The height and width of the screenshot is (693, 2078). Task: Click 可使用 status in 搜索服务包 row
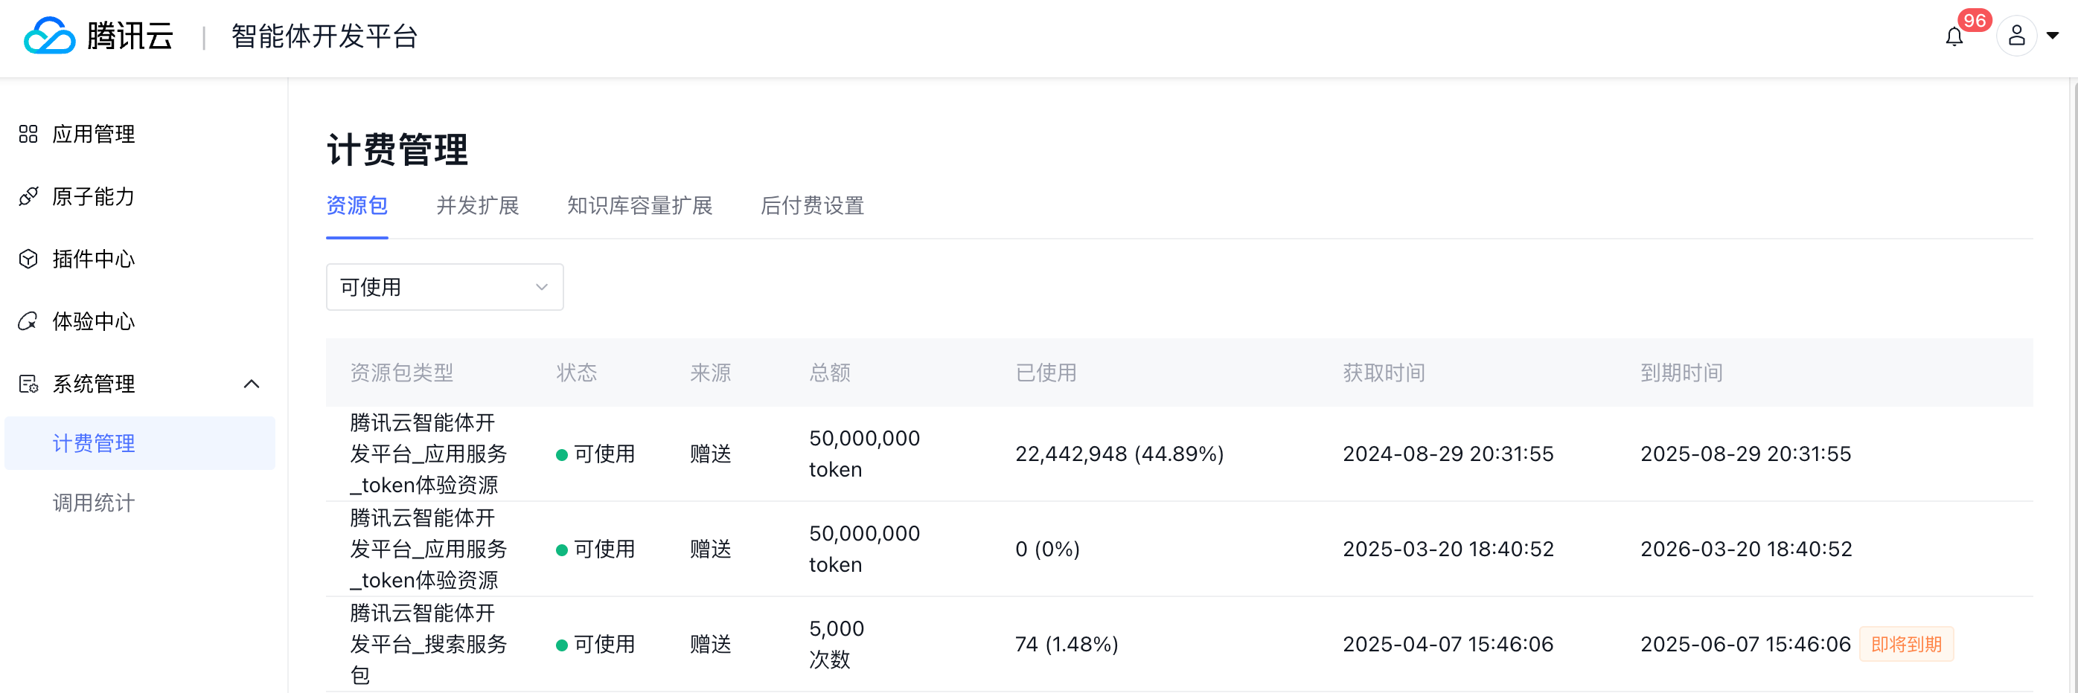tap(595, 644)
